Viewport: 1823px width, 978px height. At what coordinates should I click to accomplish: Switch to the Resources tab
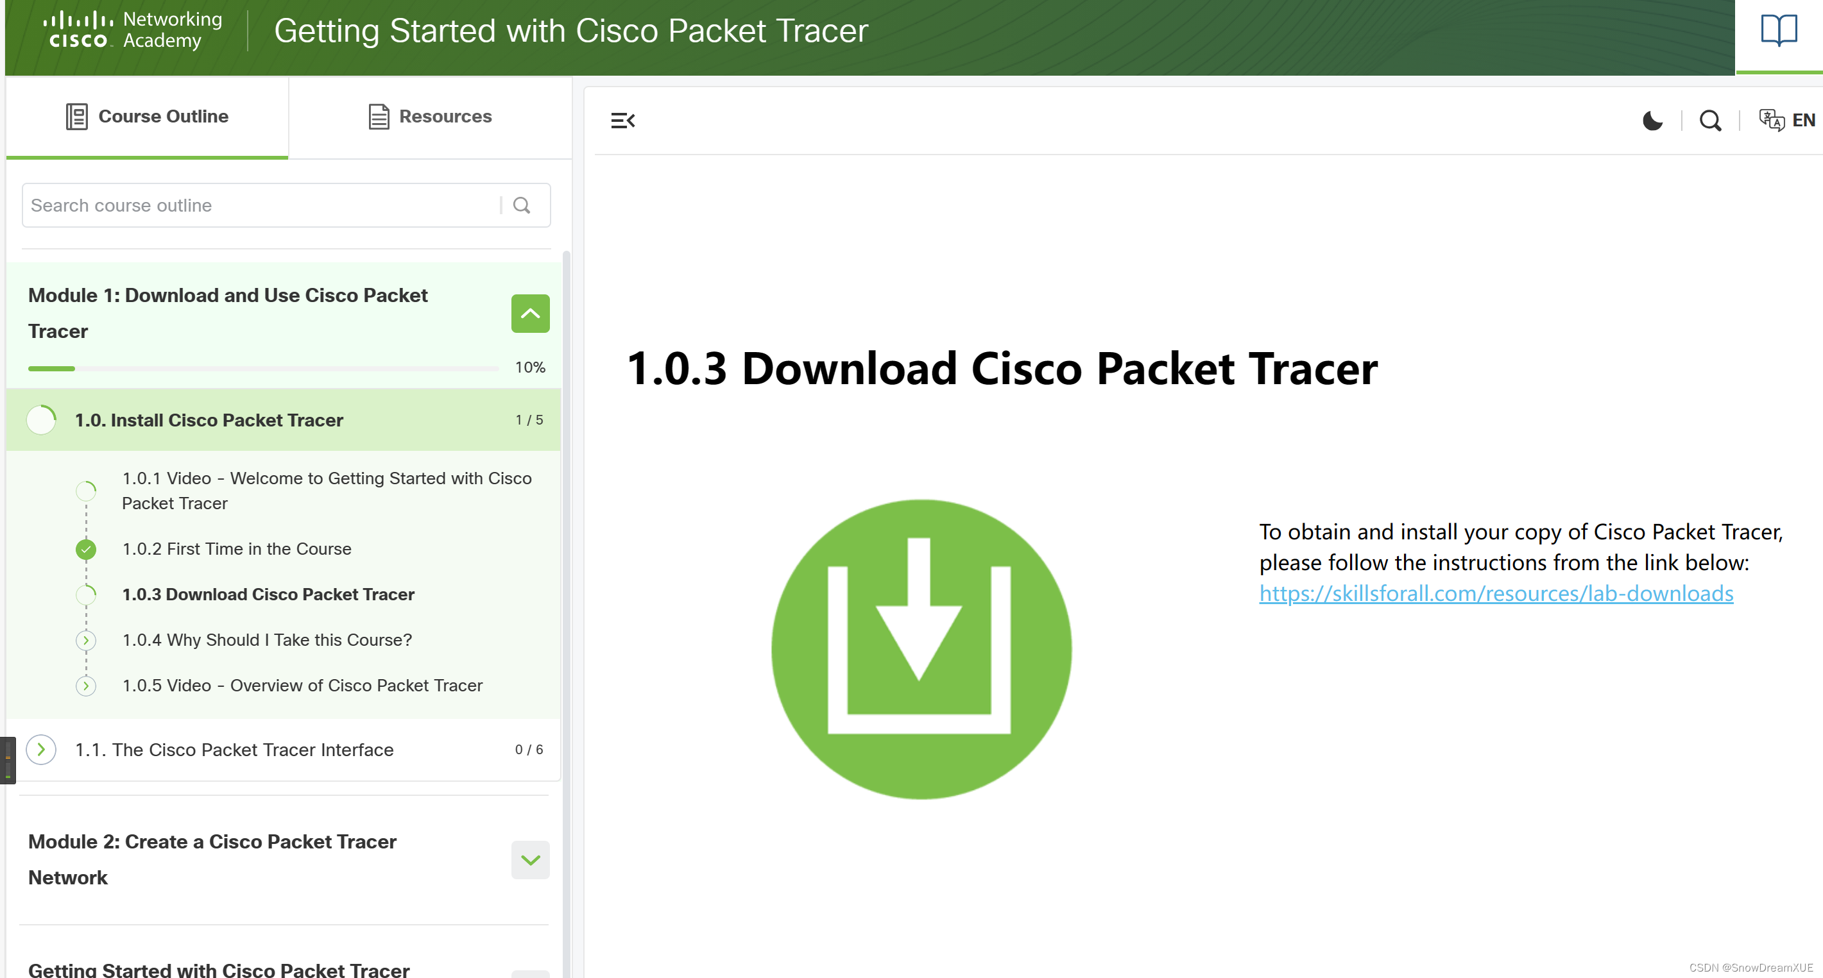[429, 117]
